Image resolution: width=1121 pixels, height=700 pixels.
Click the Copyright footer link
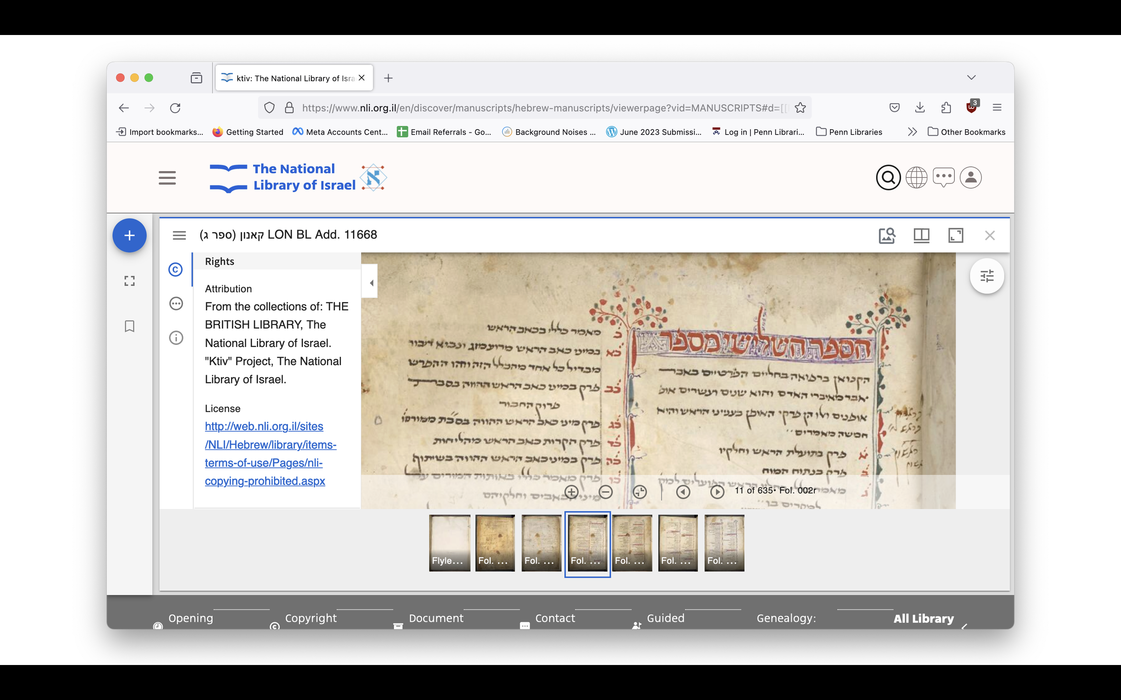[x=311, y=618]
